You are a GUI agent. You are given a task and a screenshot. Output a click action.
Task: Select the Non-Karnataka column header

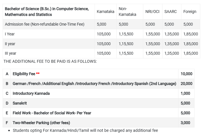point(127,12)
